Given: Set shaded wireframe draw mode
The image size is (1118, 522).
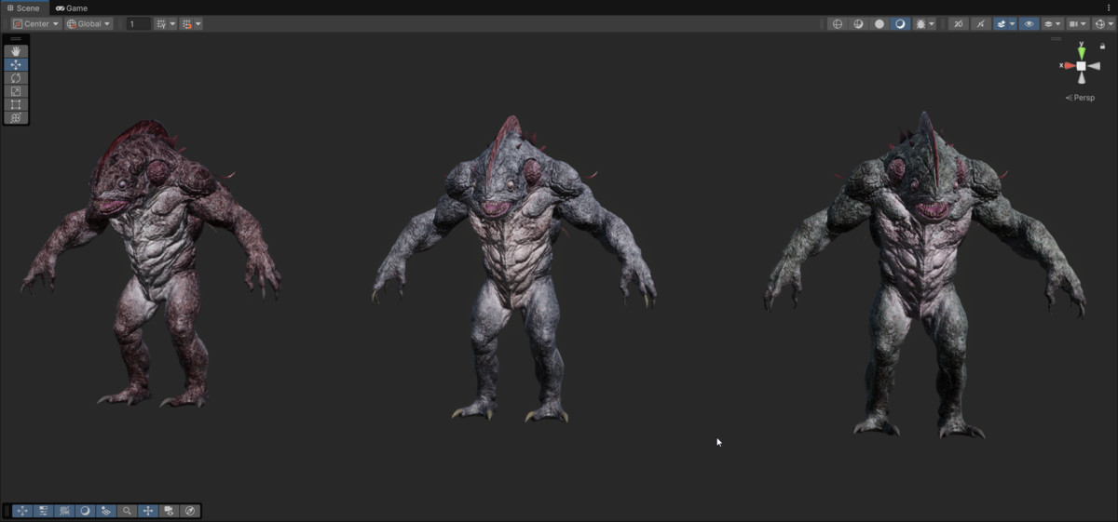Looking at the screenshot, I should [x=858, y=23].
